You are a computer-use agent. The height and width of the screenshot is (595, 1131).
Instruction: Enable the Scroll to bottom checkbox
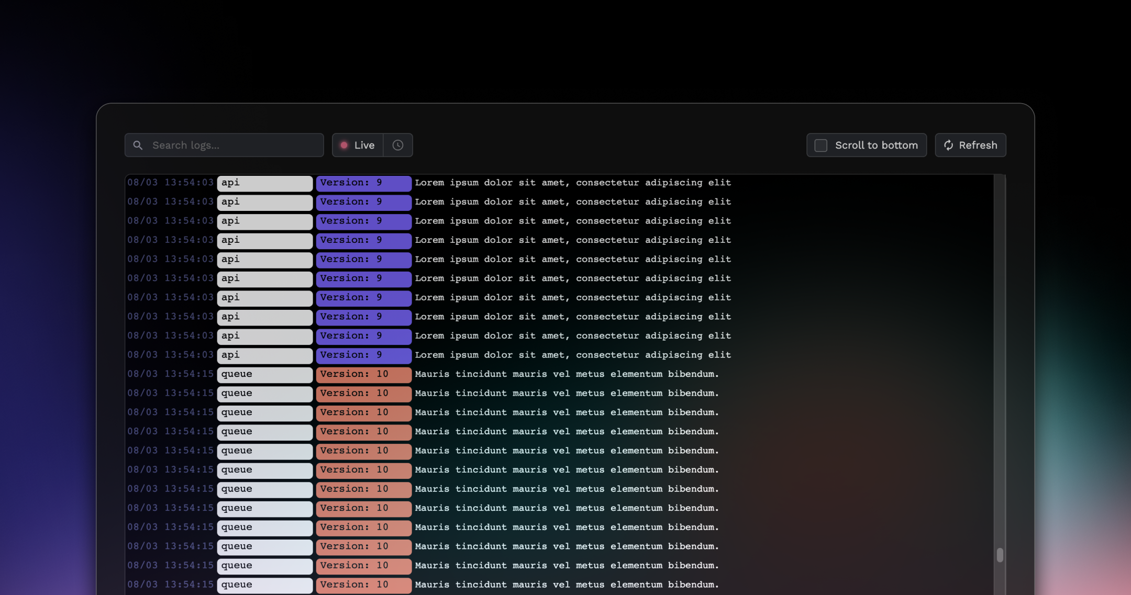click(821, 145)
